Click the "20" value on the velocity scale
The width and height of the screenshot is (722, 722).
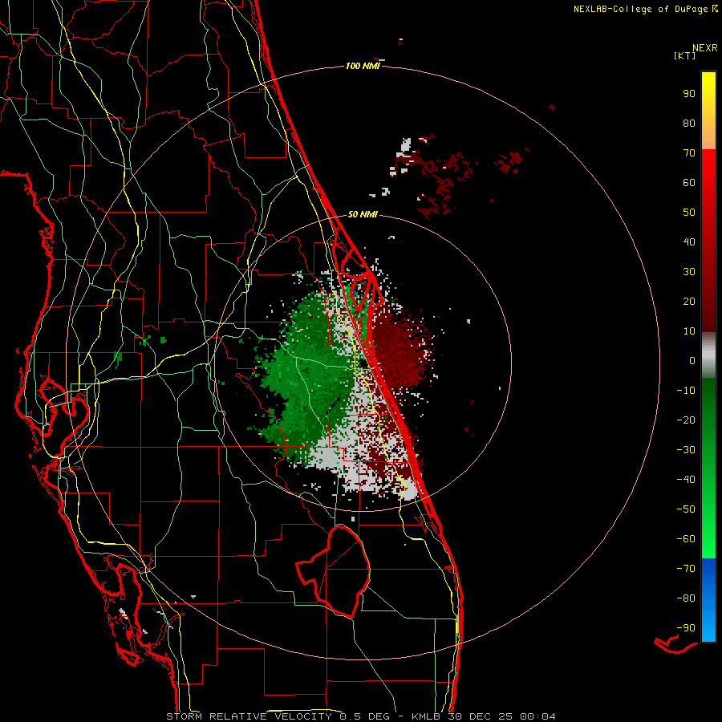tap(689, 301)
